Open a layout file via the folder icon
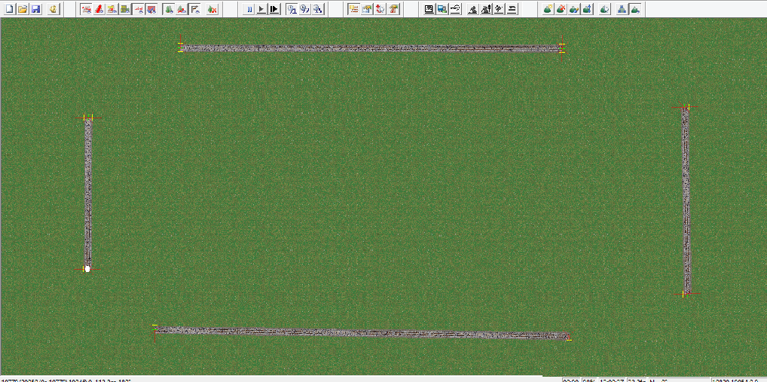This screenshot has width=767, height=382. [23, 9]
